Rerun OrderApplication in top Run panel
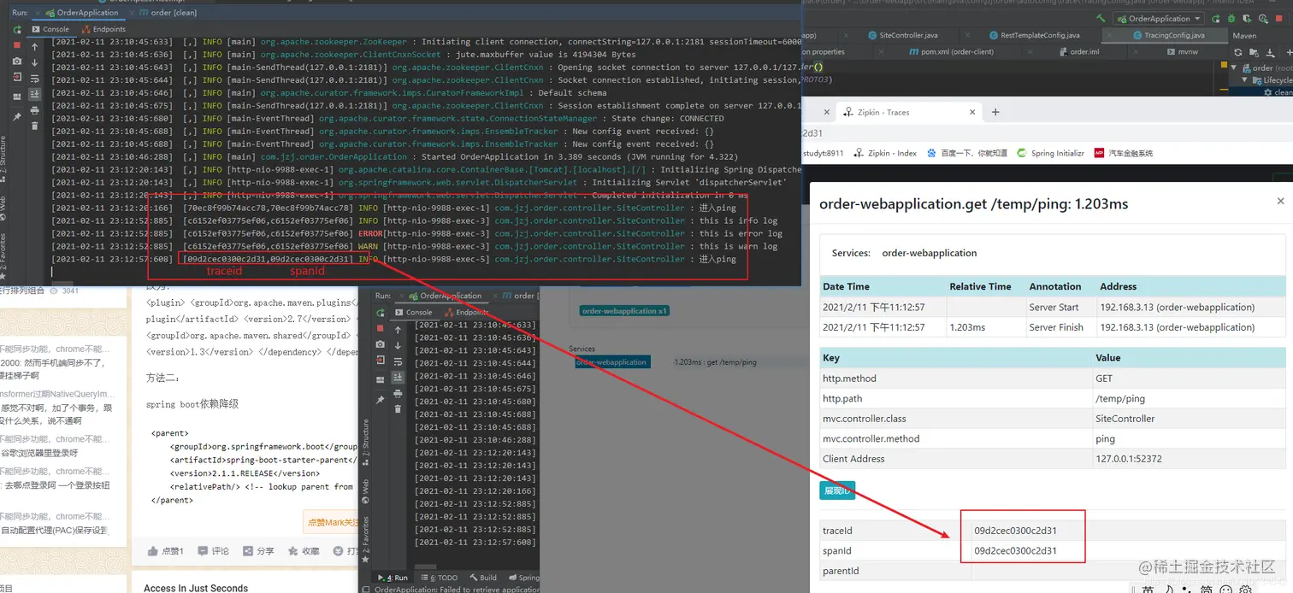 [x=17, y=29]
